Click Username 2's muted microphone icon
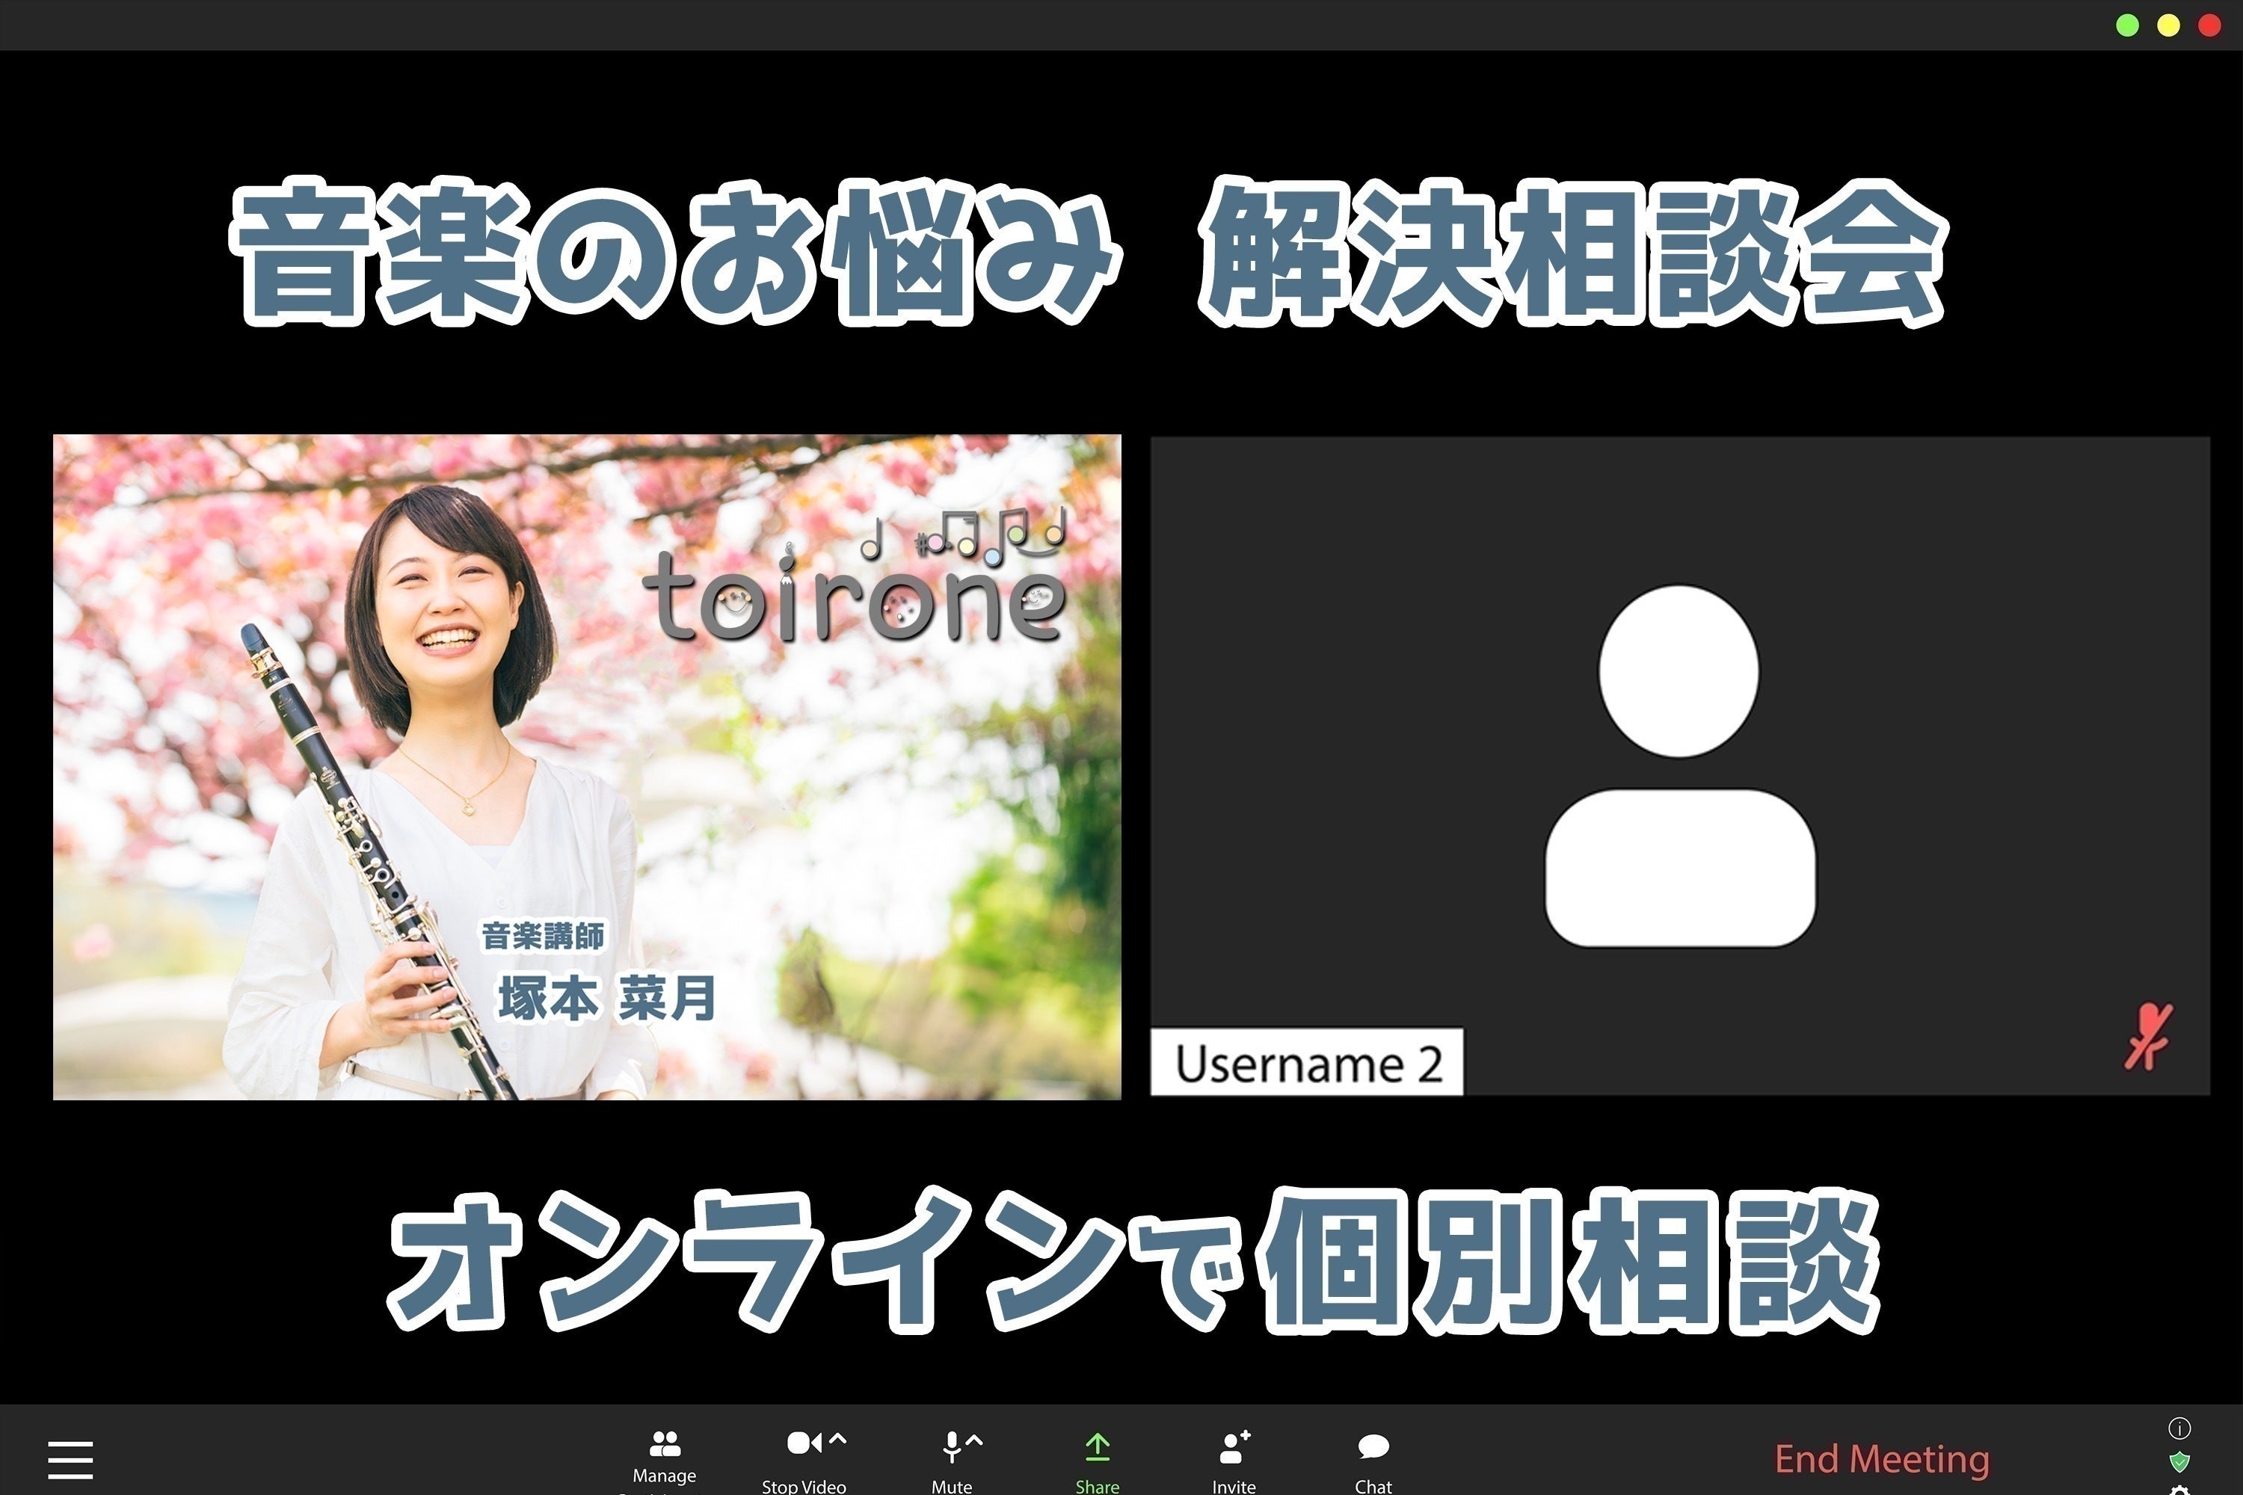The width and height of the screenshot is (2243, 1495). (x=2147, y=1035)
